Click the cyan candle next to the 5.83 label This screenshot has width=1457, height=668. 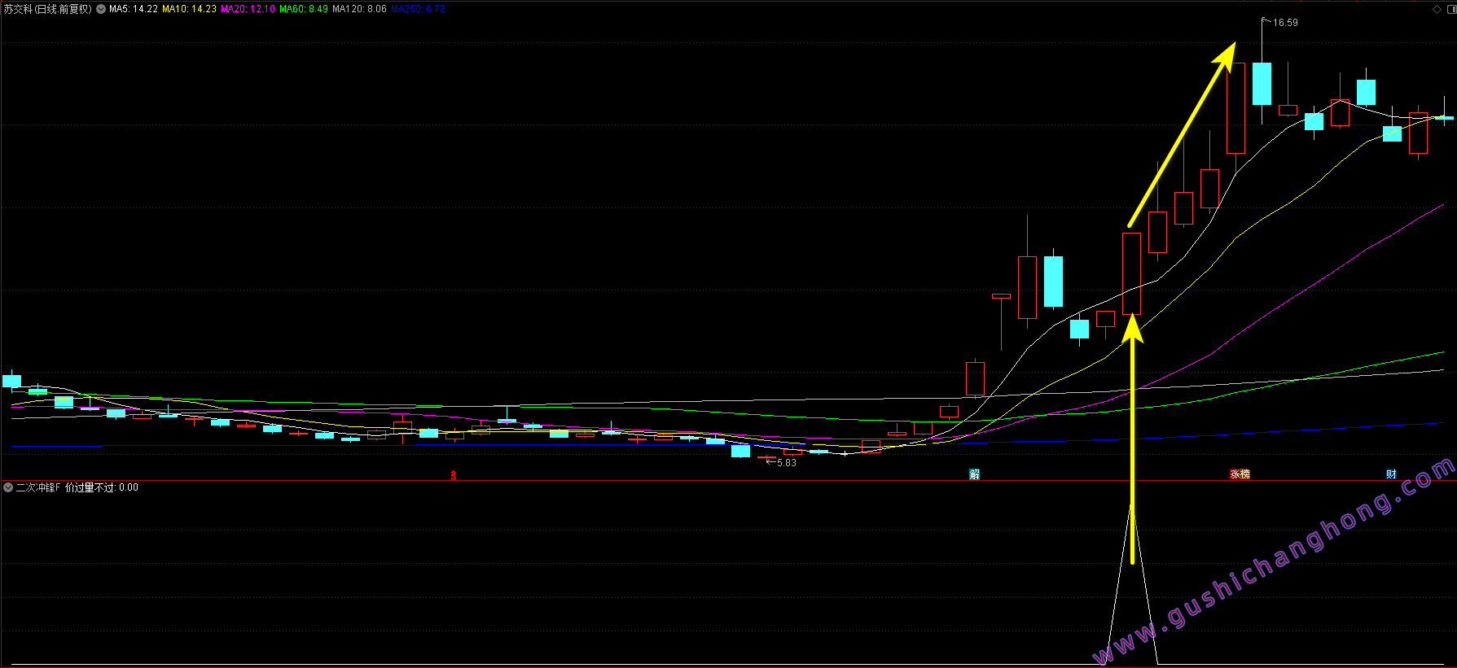click(x=740, y=451)
